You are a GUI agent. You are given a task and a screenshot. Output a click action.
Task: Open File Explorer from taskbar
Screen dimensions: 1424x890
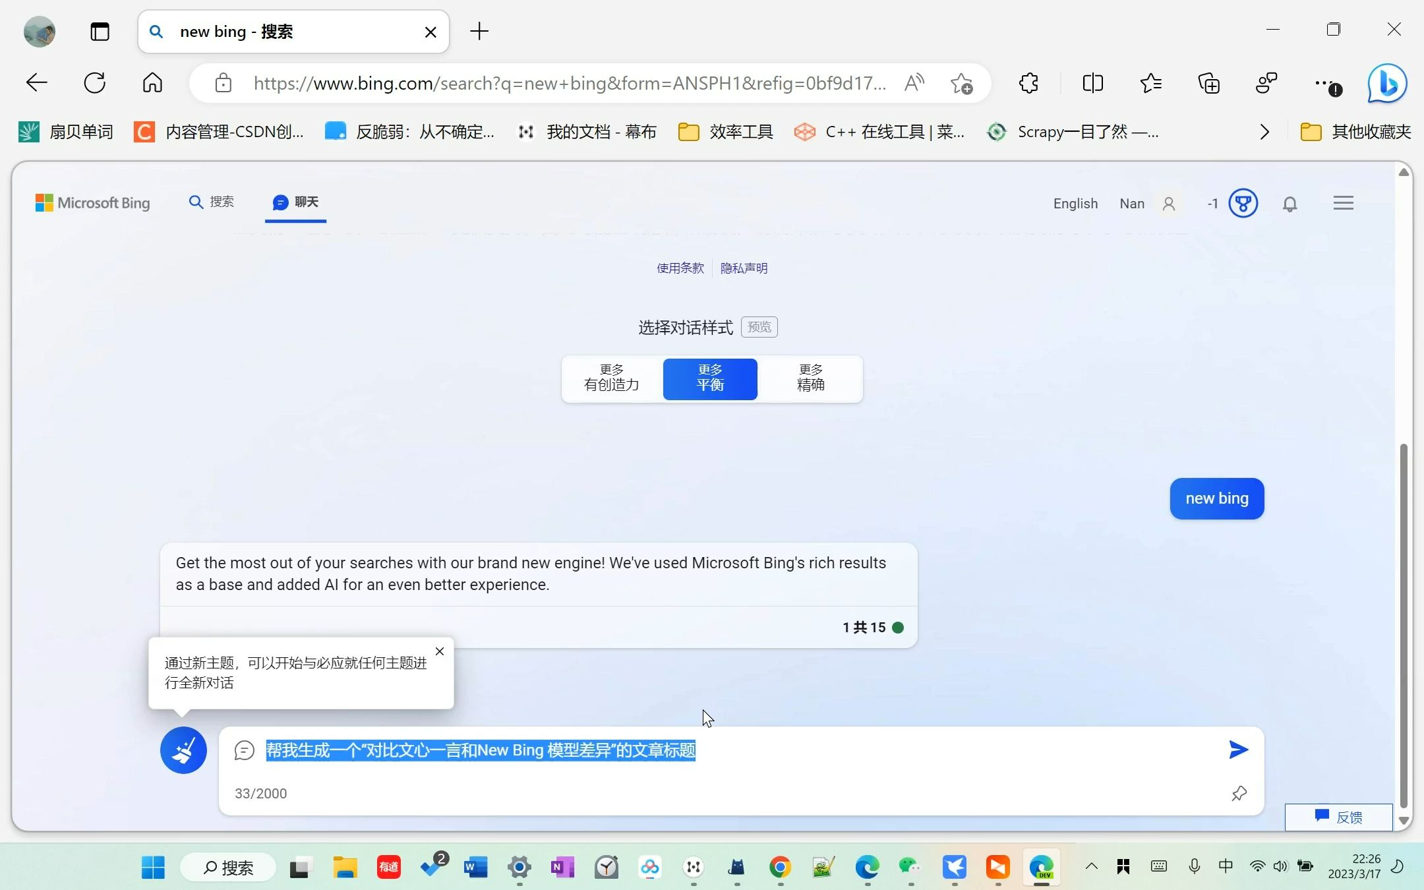pyautogui.click(x=344, y=867)
